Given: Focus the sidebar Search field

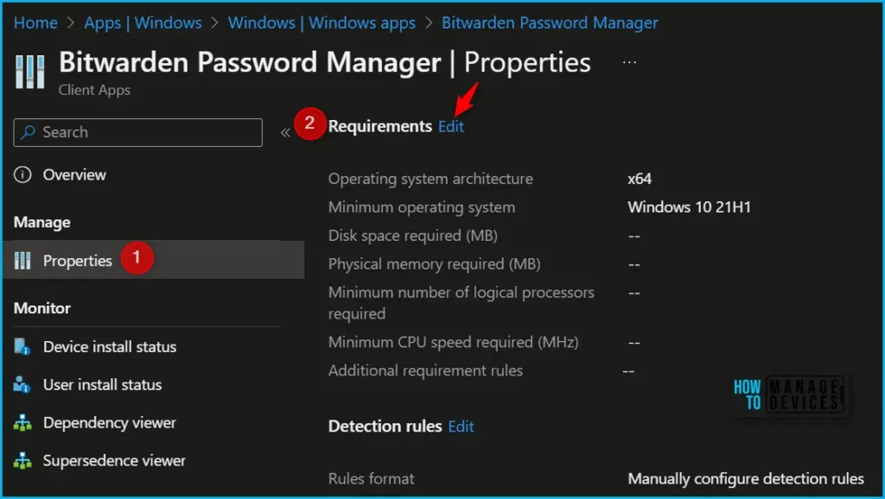Looking at the screenshot, I should coord(137,132).
